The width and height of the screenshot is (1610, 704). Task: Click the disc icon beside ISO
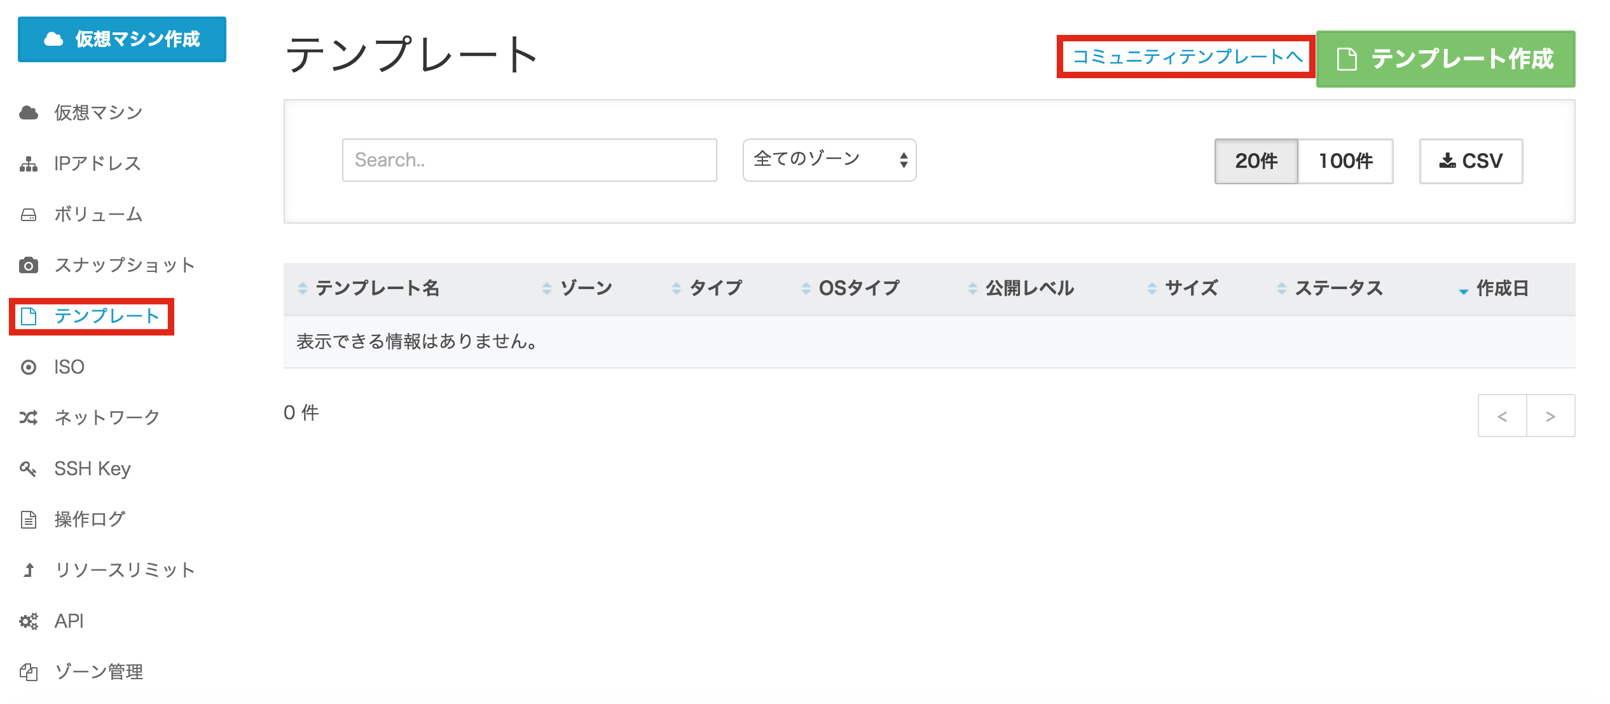click(29, 367)
